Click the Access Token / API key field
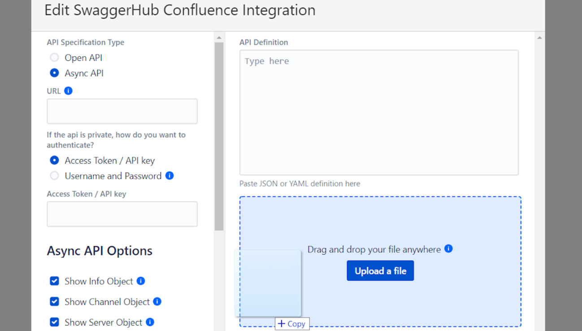 click(122, 214)
